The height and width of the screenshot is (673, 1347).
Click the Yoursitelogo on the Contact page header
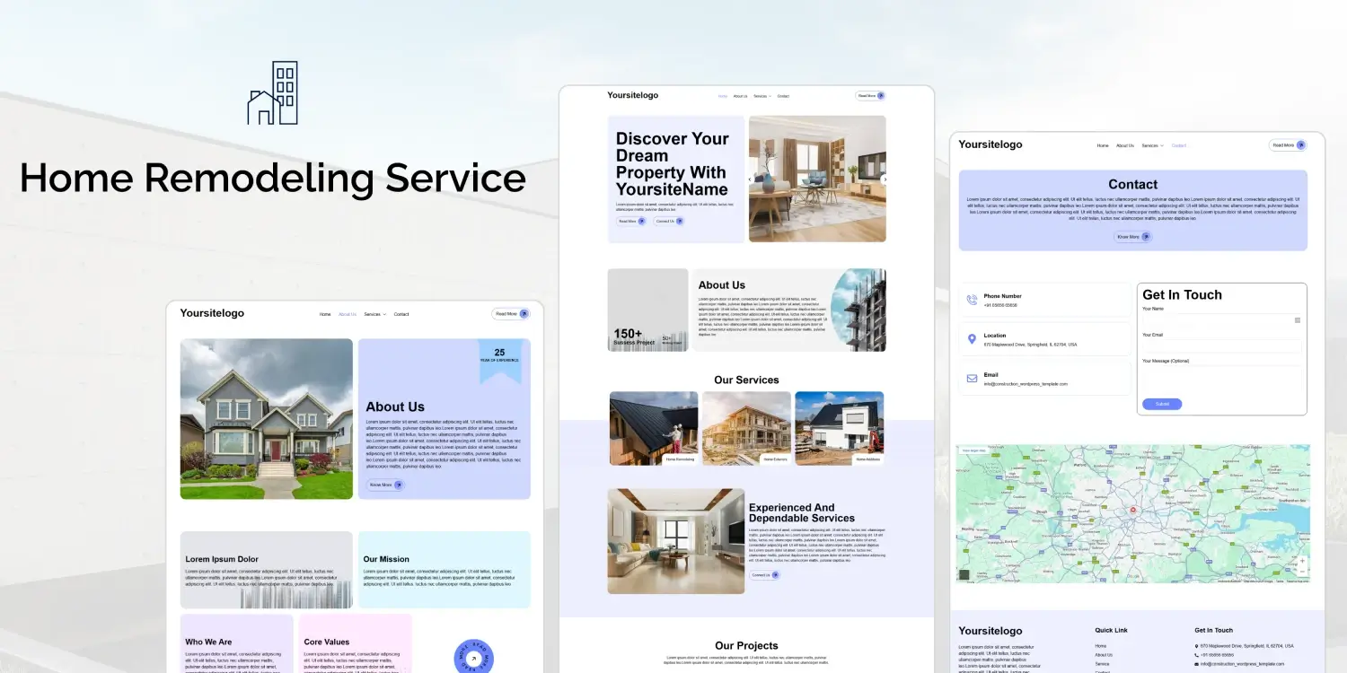click(x=990, y=144)
